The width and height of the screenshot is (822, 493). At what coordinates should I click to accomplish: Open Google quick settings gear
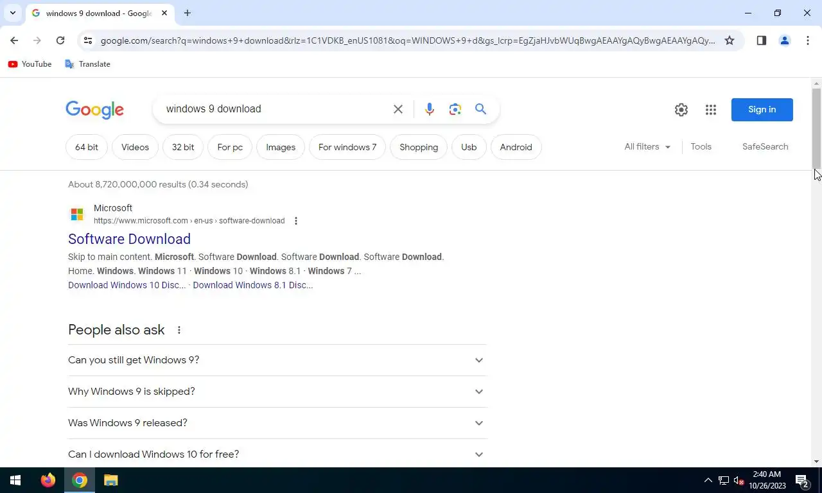click(681, 110)
